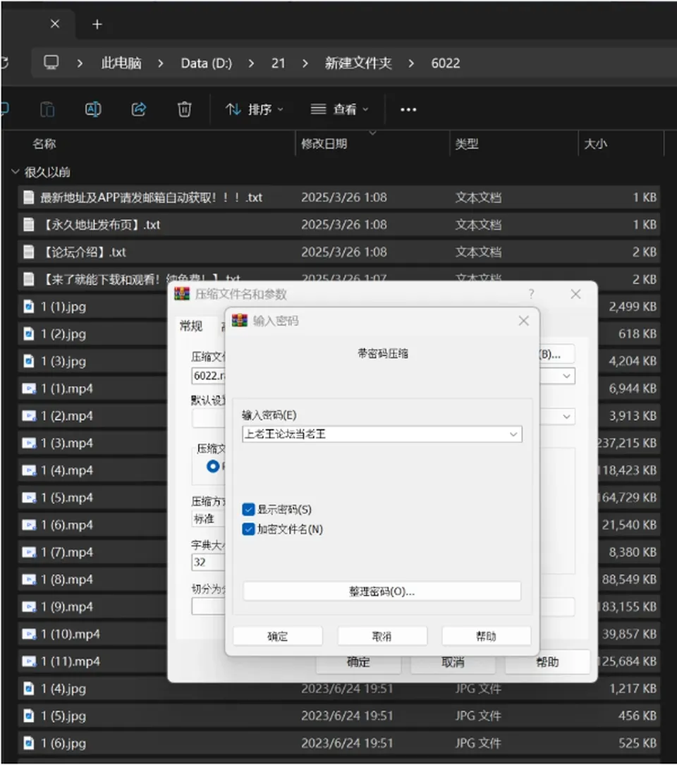Toggle the 显示密码(S) checkbox
Screen dimensions: 677x765
(x=248, y=510)
